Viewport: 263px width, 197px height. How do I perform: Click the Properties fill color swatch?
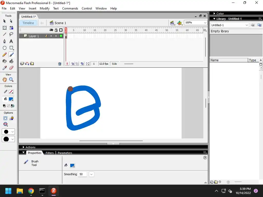[x=72, y=165]
